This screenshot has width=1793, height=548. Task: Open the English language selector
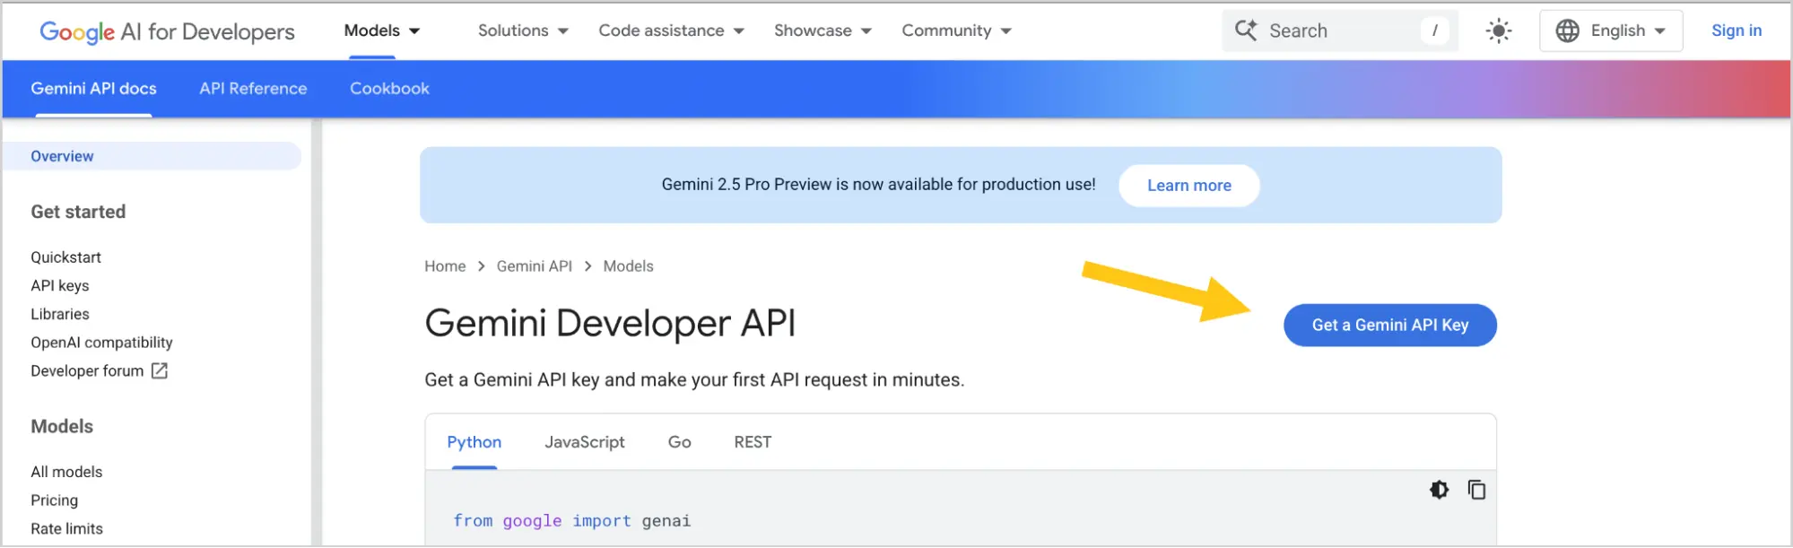pyautogui.click(x=1611, y=31)
